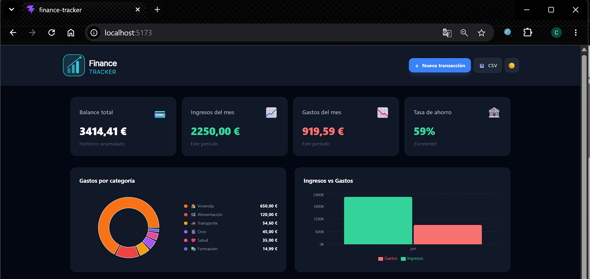Toggle the Ingresos legend entry in bar chart
590x279 pixels.
click(412, 259)
